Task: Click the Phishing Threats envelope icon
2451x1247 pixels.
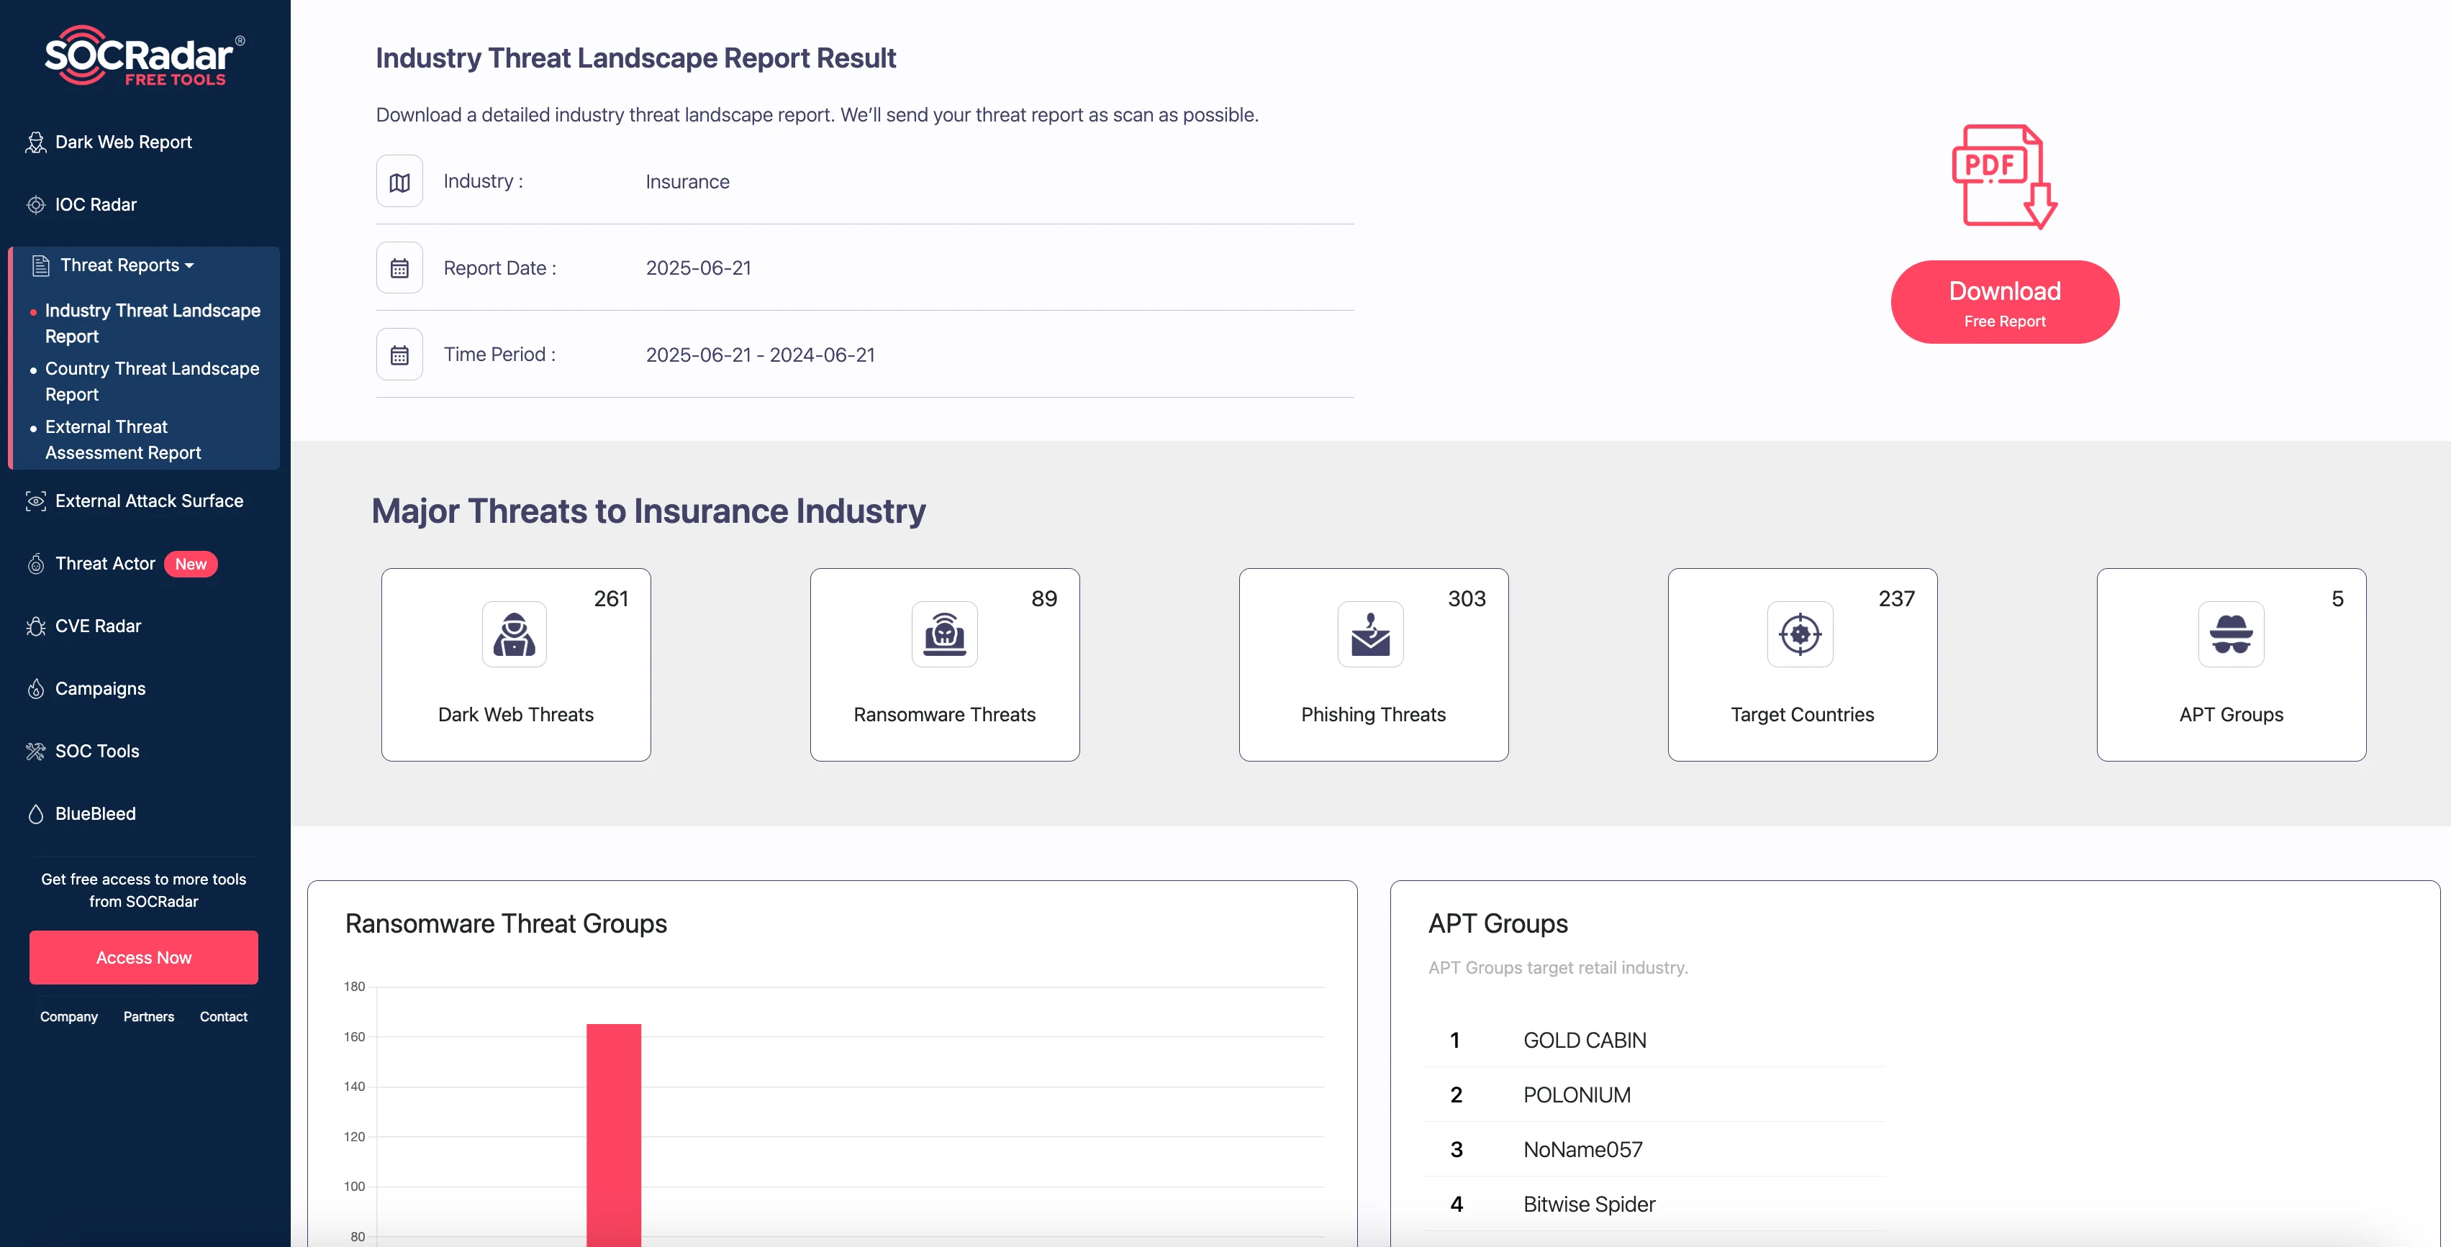Action: pyautogui.click(x=1371, y=634)
